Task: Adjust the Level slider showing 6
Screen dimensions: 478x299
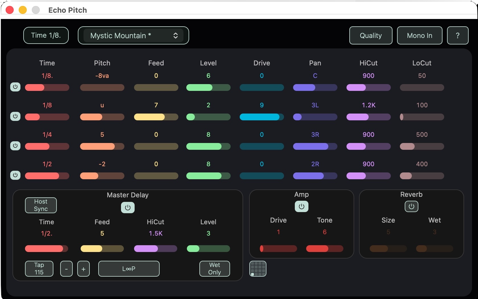Action: [208, 87]
